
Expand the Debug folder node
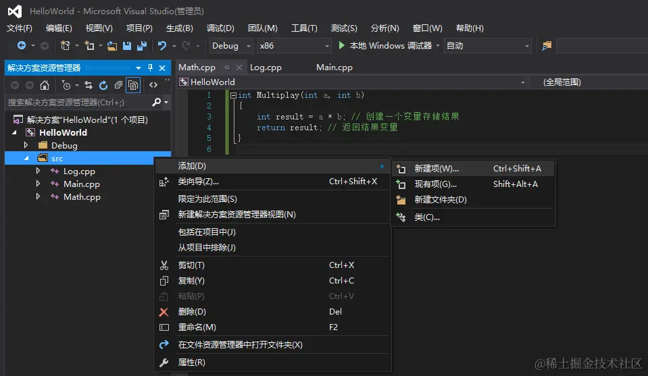26,145
